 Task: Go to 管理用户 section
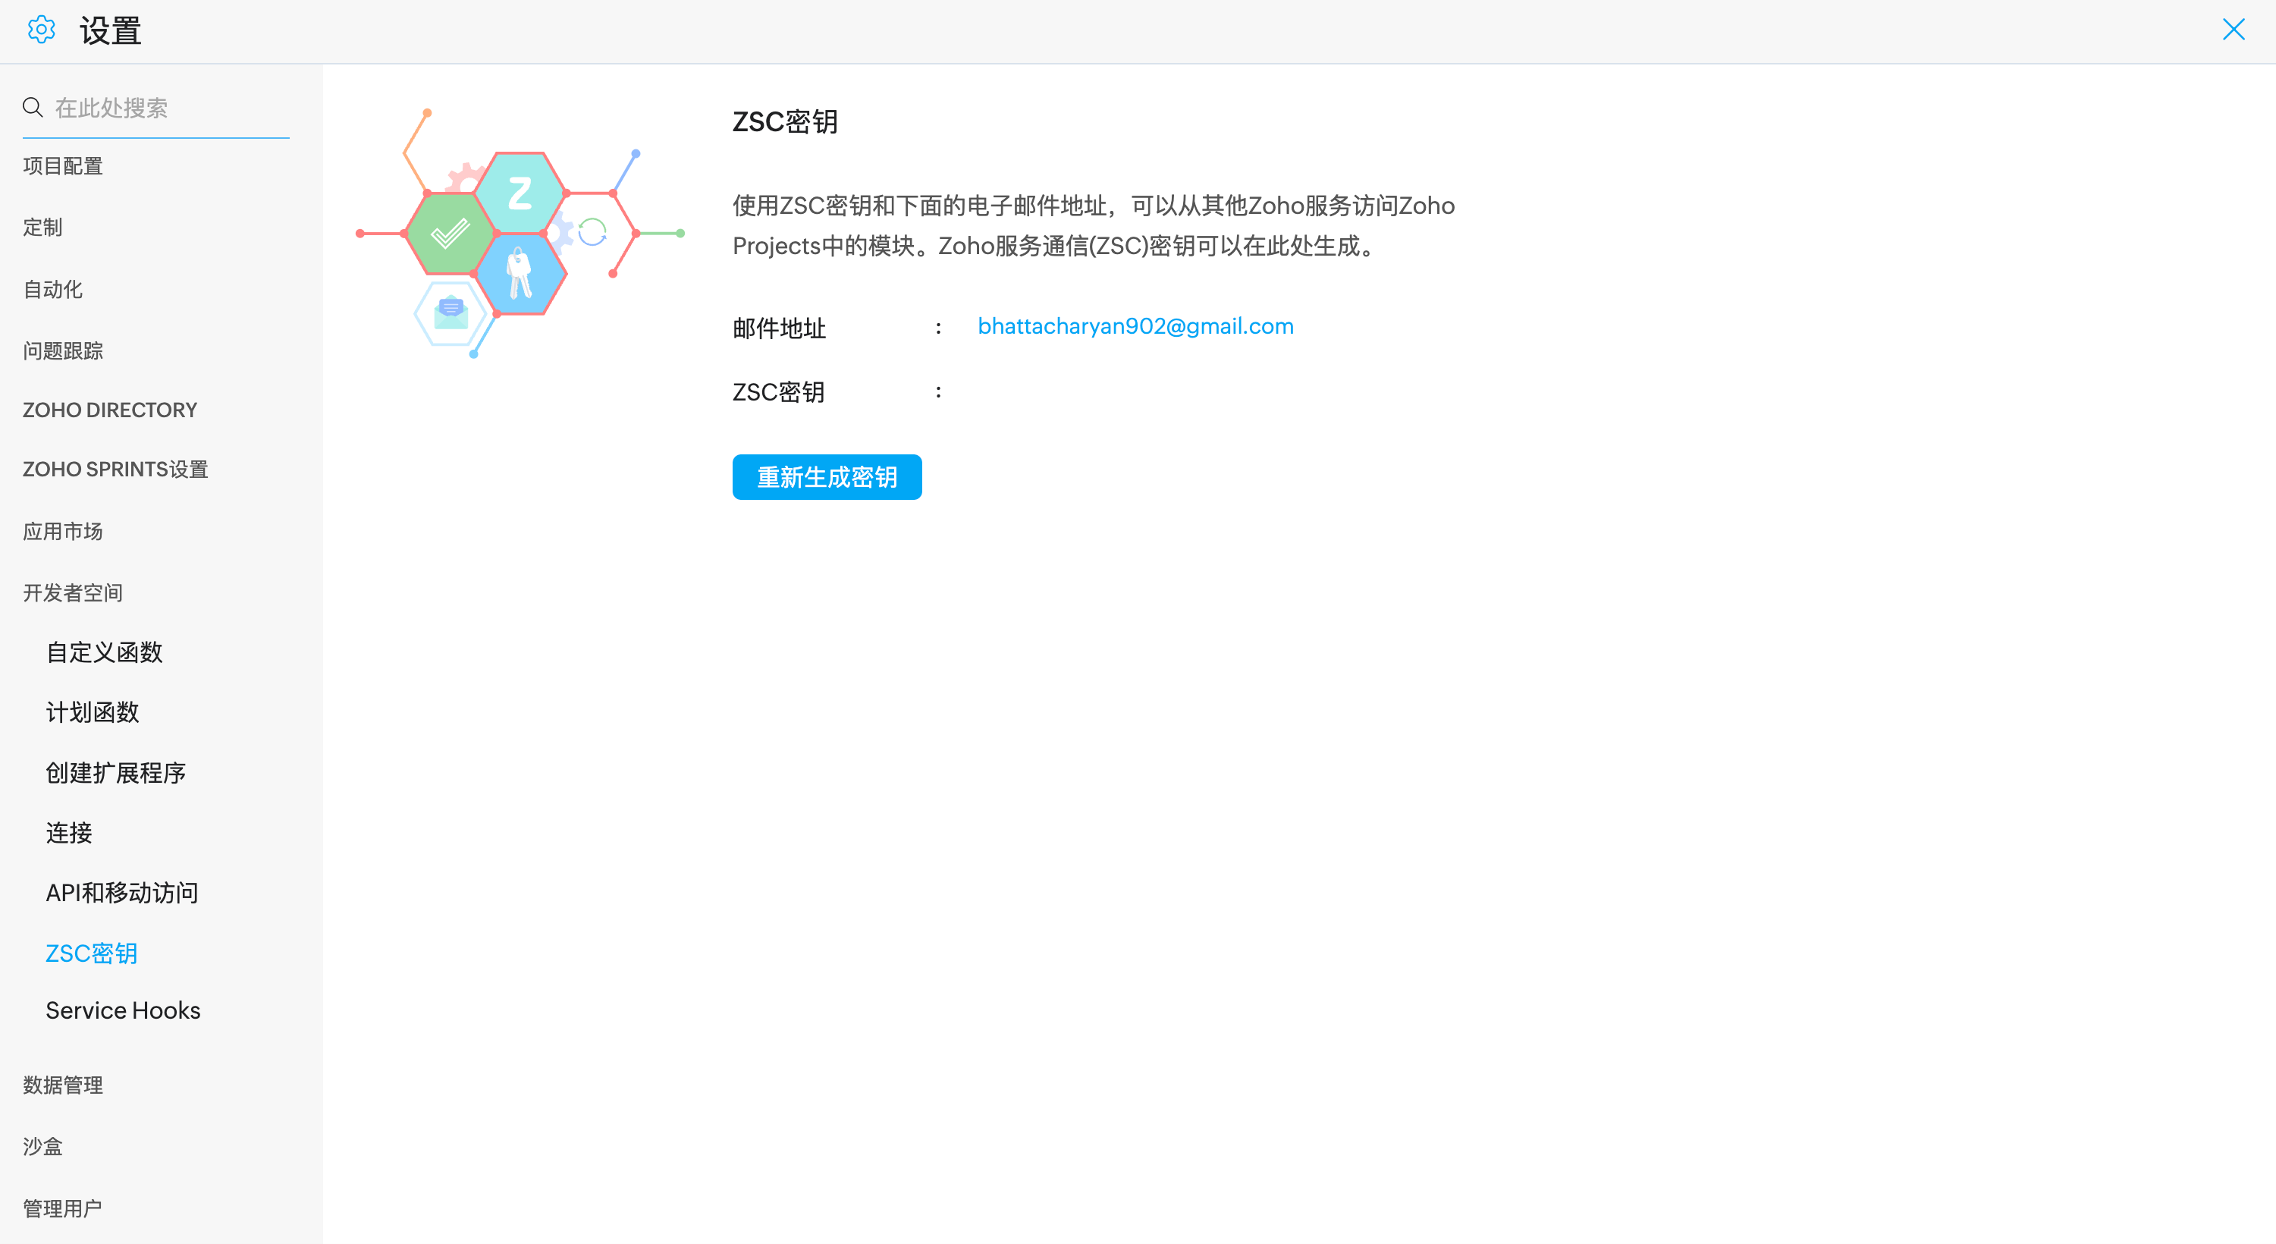tap(62, 1208)
